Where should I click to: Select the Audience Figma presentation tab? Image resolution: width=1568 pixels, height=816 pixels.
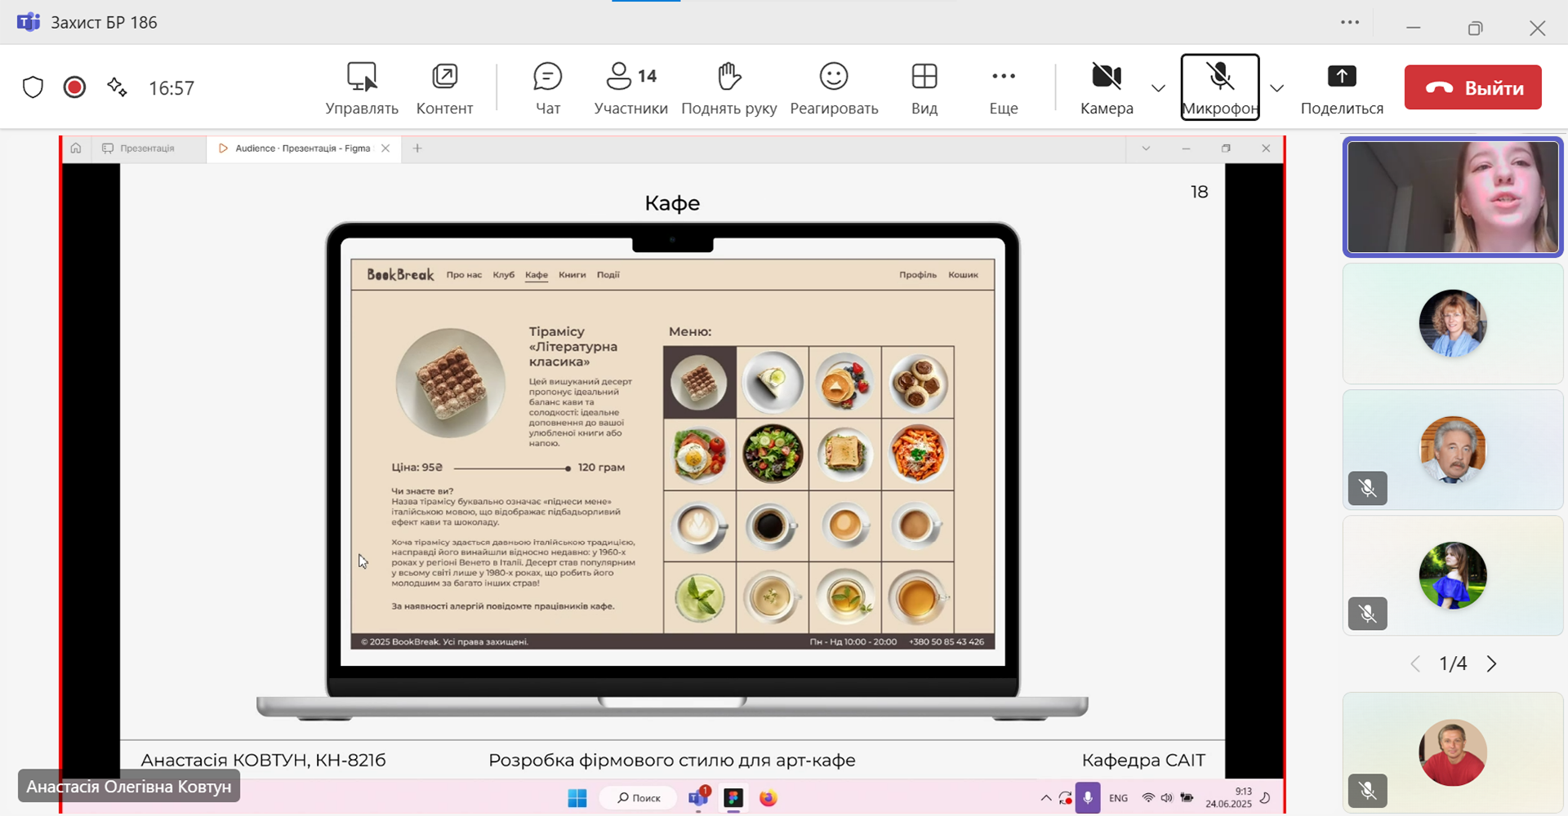coord(302,149)
